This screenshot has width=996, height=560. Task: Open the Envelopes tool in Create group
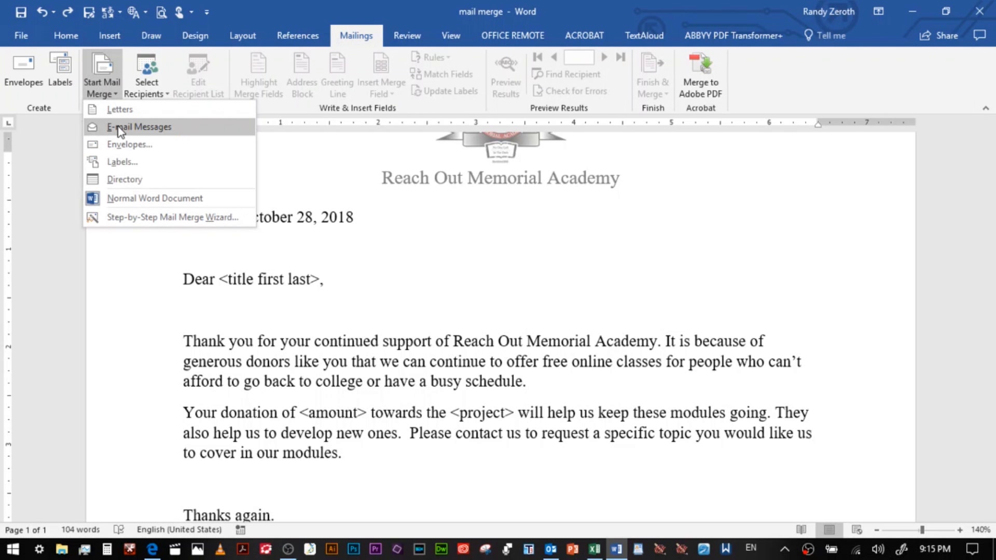point(23,70)
